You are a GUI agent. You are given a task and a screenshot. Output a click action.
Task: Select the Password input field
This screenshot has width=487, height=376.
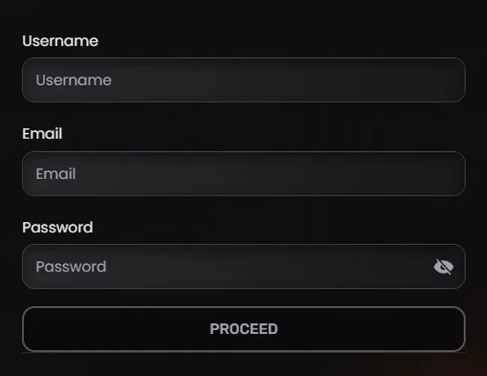pos(225,266)
